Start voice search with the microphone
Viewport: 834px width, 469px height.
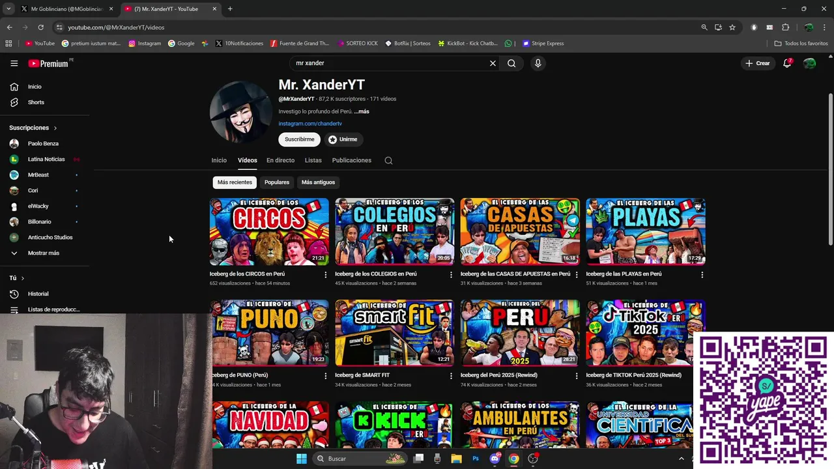538,63
